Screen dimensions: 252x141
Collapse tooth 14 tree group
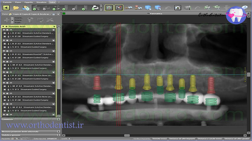coord(4,40)
